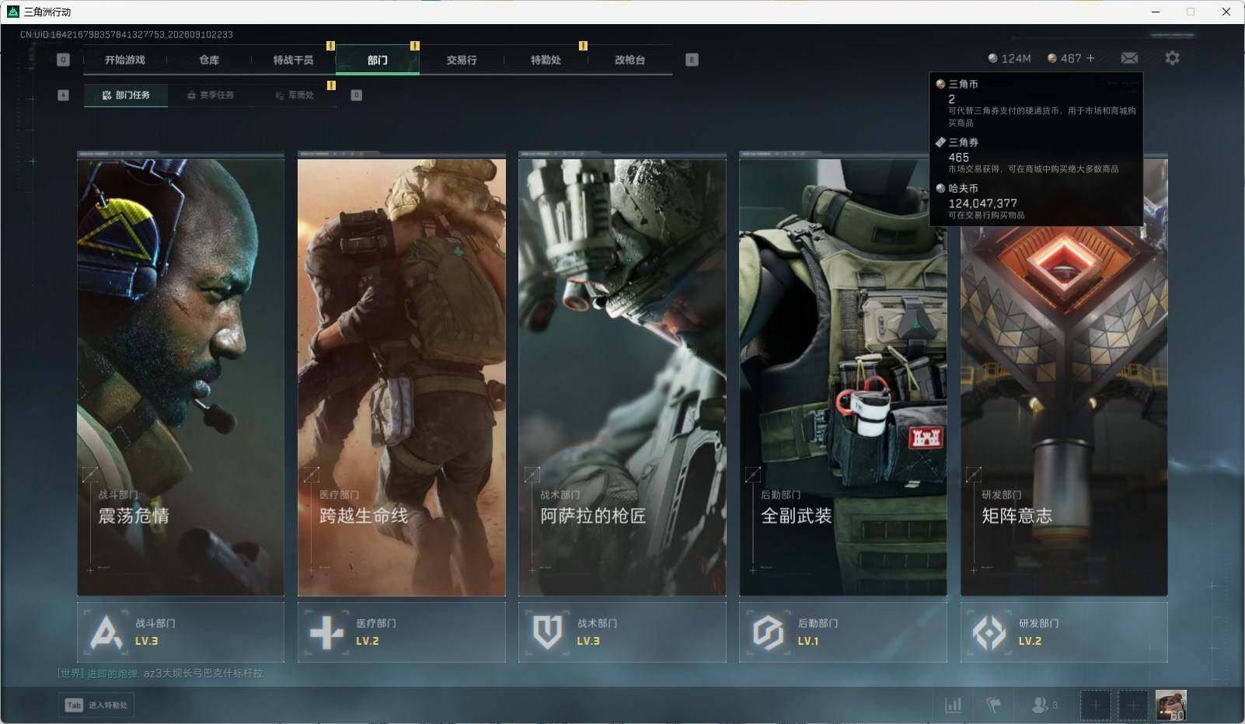Screen dimensions: 1245x724
Task: Click the 战术部门 shield emblem icon
Action: click(x=547, y=632)
